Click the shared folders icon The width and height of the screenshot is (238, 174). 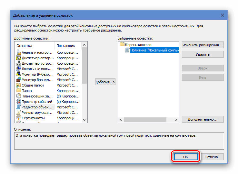(18, 85)
